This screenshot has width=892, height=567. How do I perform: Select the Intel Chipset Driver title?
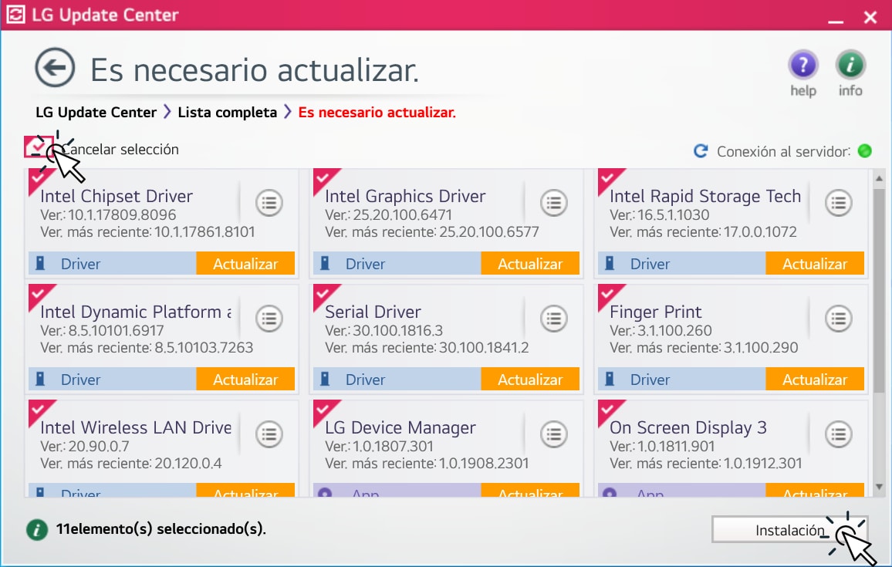116,196
